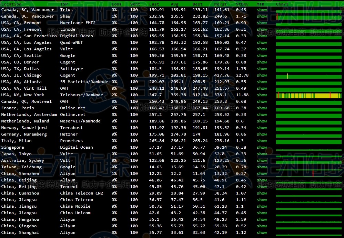Click the show link for Vancouver Telus
The width and height of the screenshot is (344, 238).
[262, 10]
